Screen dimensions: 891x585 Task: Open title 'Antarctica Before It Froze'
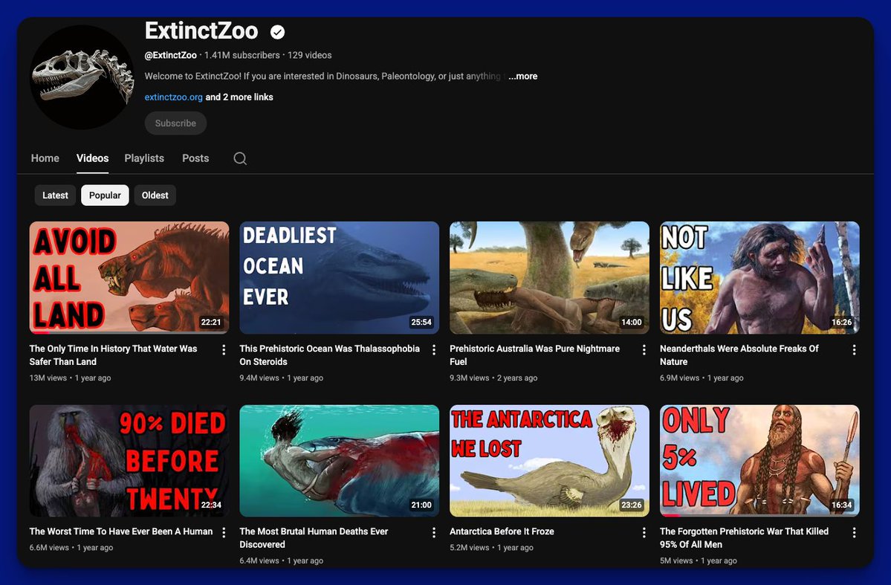pos(502,531)
